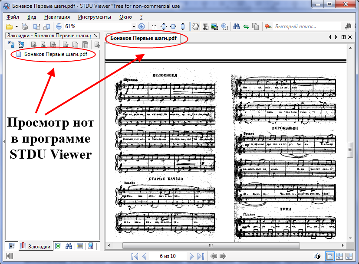
Task: Fit the page to window height
Action: pos(183,27)
